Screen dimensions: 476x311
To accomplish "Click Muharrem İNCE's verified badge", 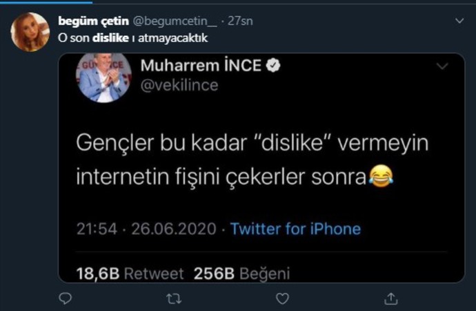I will [x=274, y=66].
